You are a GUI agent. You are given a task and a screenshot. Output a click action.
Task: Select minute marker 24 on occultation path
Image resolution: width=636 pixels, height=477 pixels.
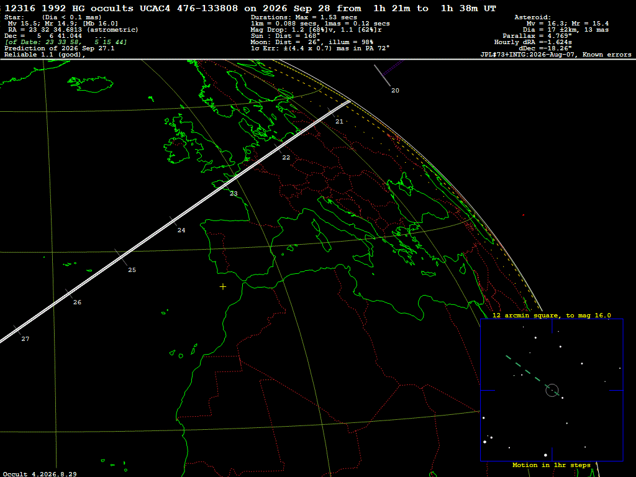pyautogui.click(x=181, y=230)
